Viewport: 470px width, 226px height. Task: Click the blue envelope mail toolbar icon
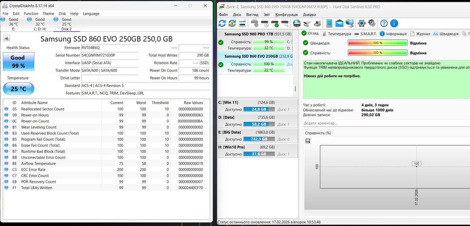pos(339,23)
